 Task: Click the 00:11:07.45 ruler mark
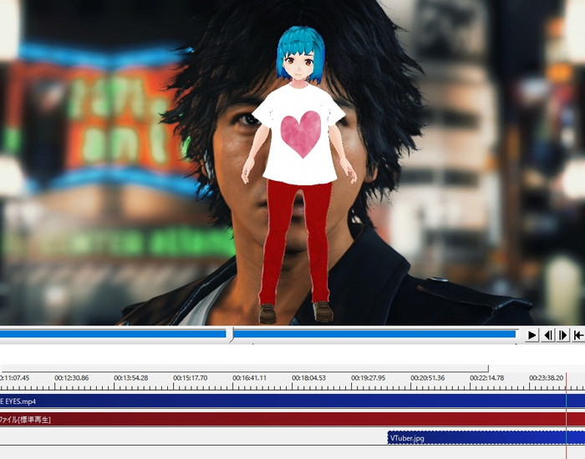point(14,378)
